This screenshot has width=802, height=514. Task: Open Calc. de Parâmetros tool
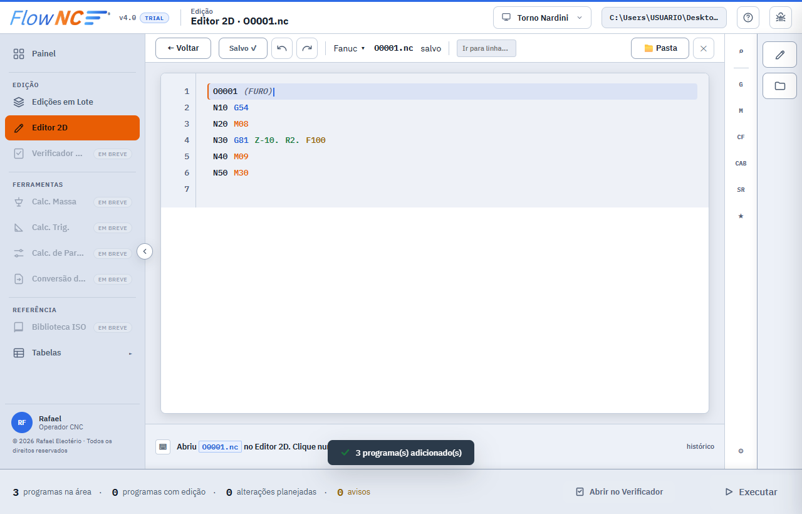point(72,253)
